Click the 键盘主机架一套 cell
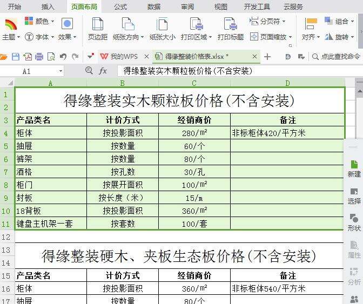This screenshot has width=363, height=304. click(51, 224)
